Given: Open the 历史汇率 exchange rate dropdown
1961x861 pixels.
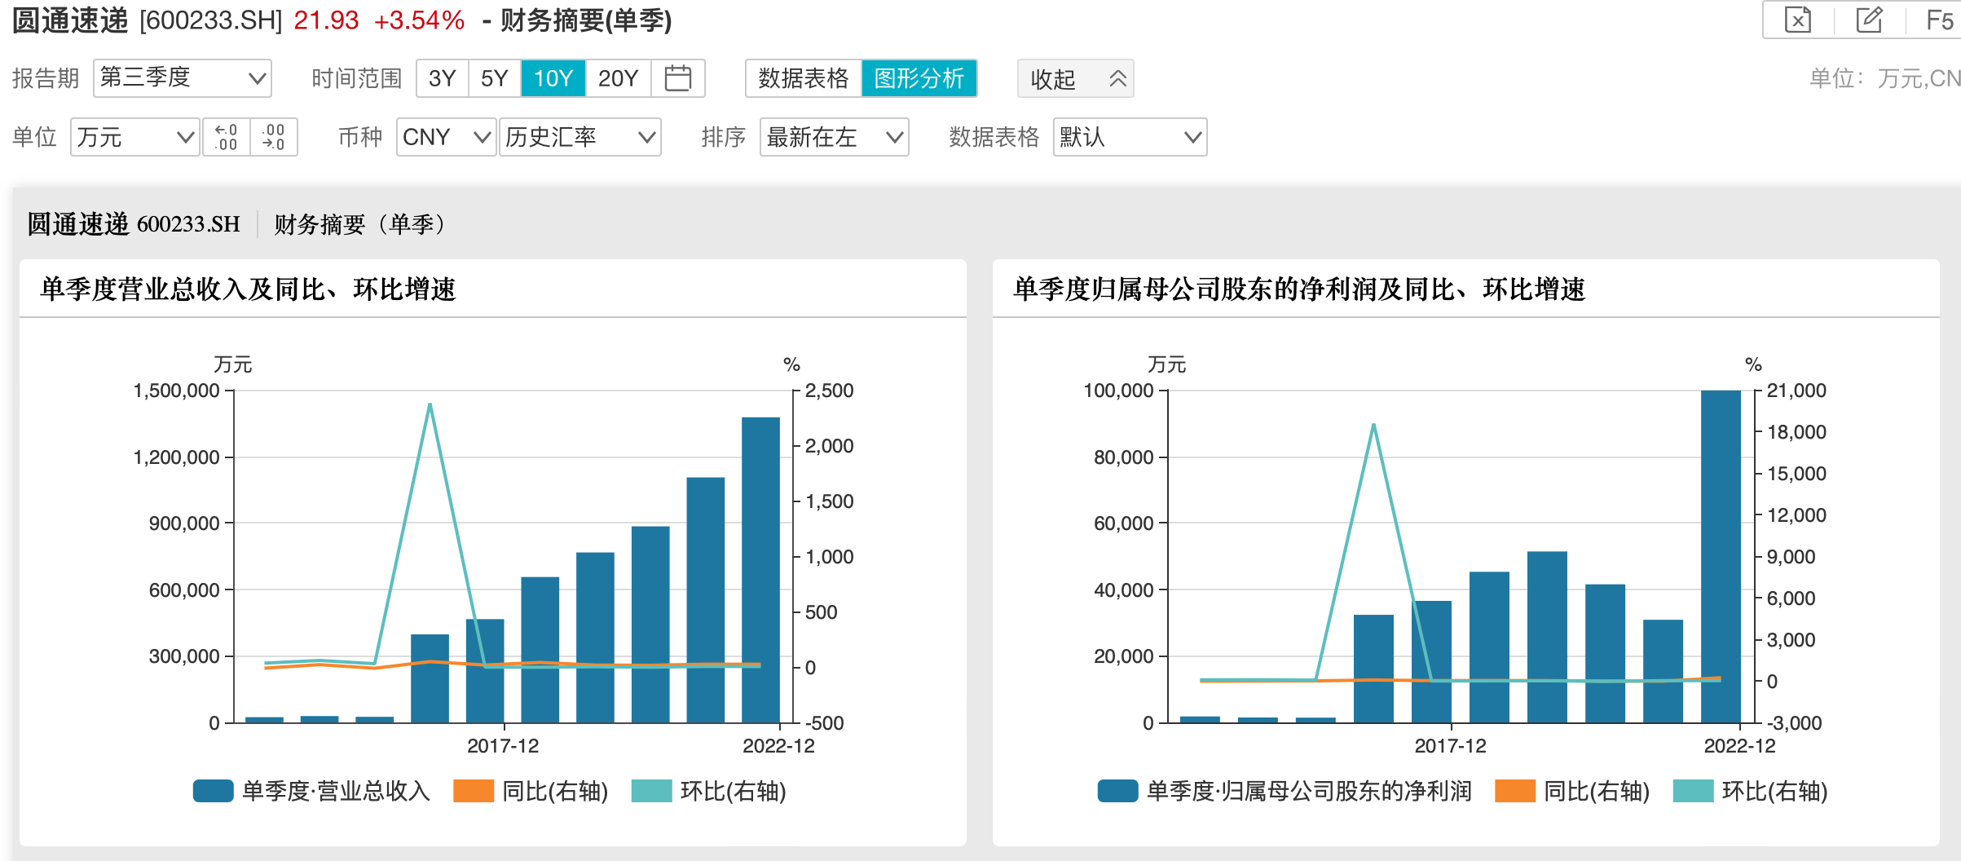Looking at the screenshot, I should click(579, 137).
